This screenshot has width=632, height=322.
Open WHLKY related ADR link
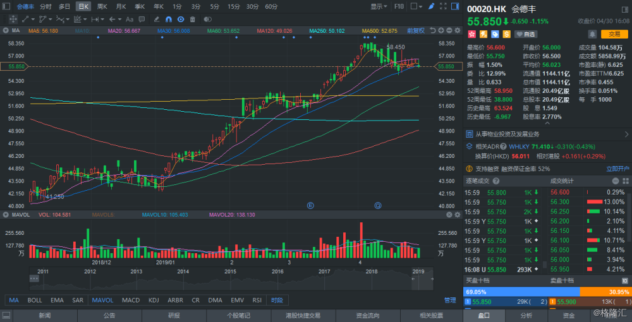coord(520,146)
